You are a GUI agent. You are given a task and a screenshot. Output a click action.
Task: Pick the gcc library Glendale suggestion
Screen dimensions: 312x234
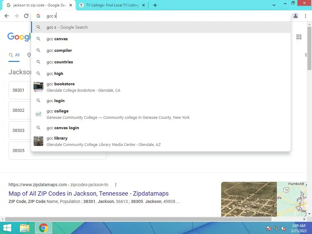coord(161,141)
